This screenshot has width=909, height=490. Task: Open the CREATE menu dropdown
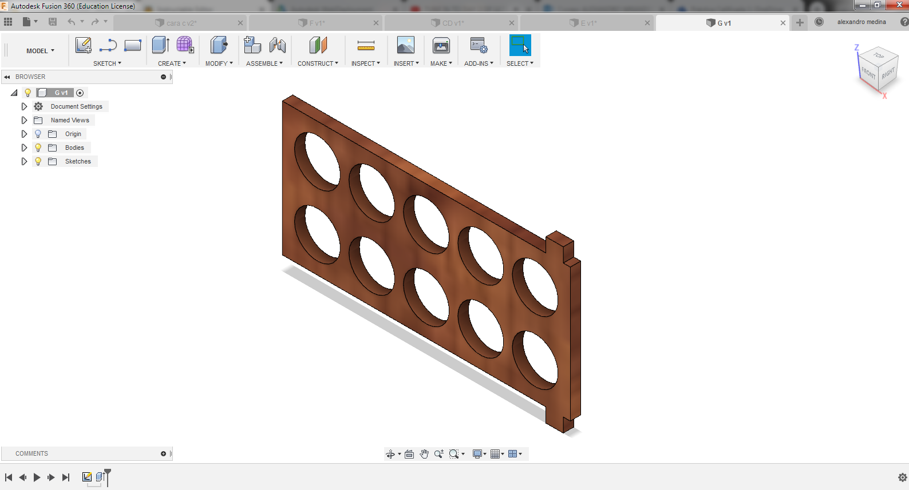[172, 63]
